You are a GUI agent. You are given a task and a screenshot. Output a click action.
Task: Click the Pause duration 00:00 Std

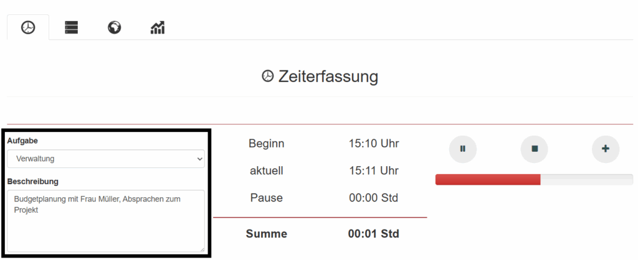(373, 198)
